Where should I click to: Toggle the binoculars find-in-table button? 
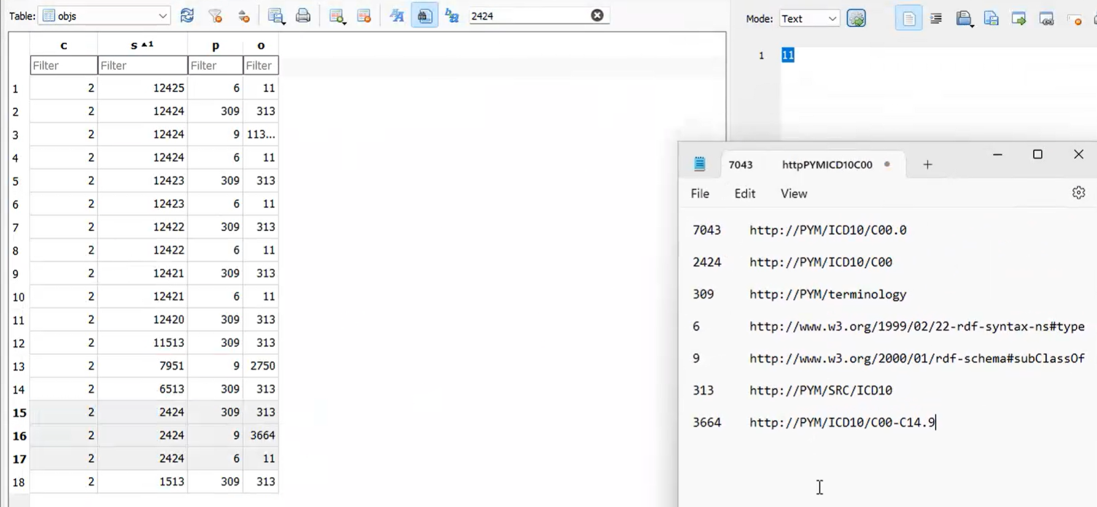click(x=424, y=16)
